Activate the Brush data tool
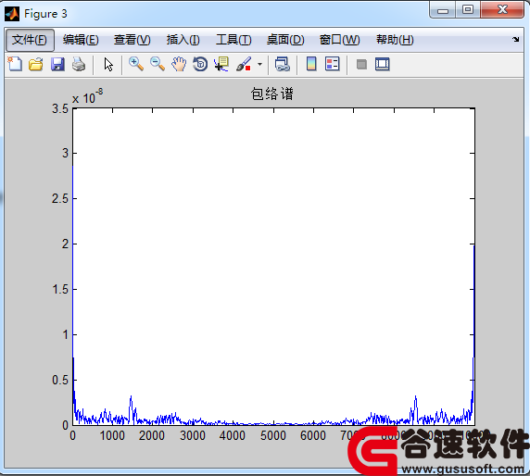This screenshot has width=530, height=476. click(244, 64)
